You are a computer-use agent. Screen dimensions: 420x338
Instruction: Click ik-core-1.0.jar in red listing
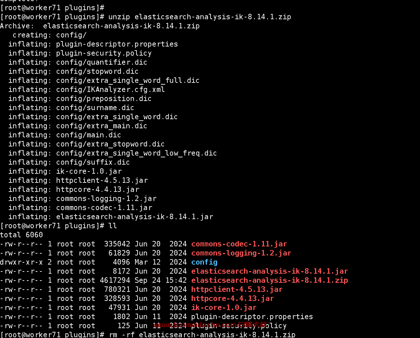(224, 308)
